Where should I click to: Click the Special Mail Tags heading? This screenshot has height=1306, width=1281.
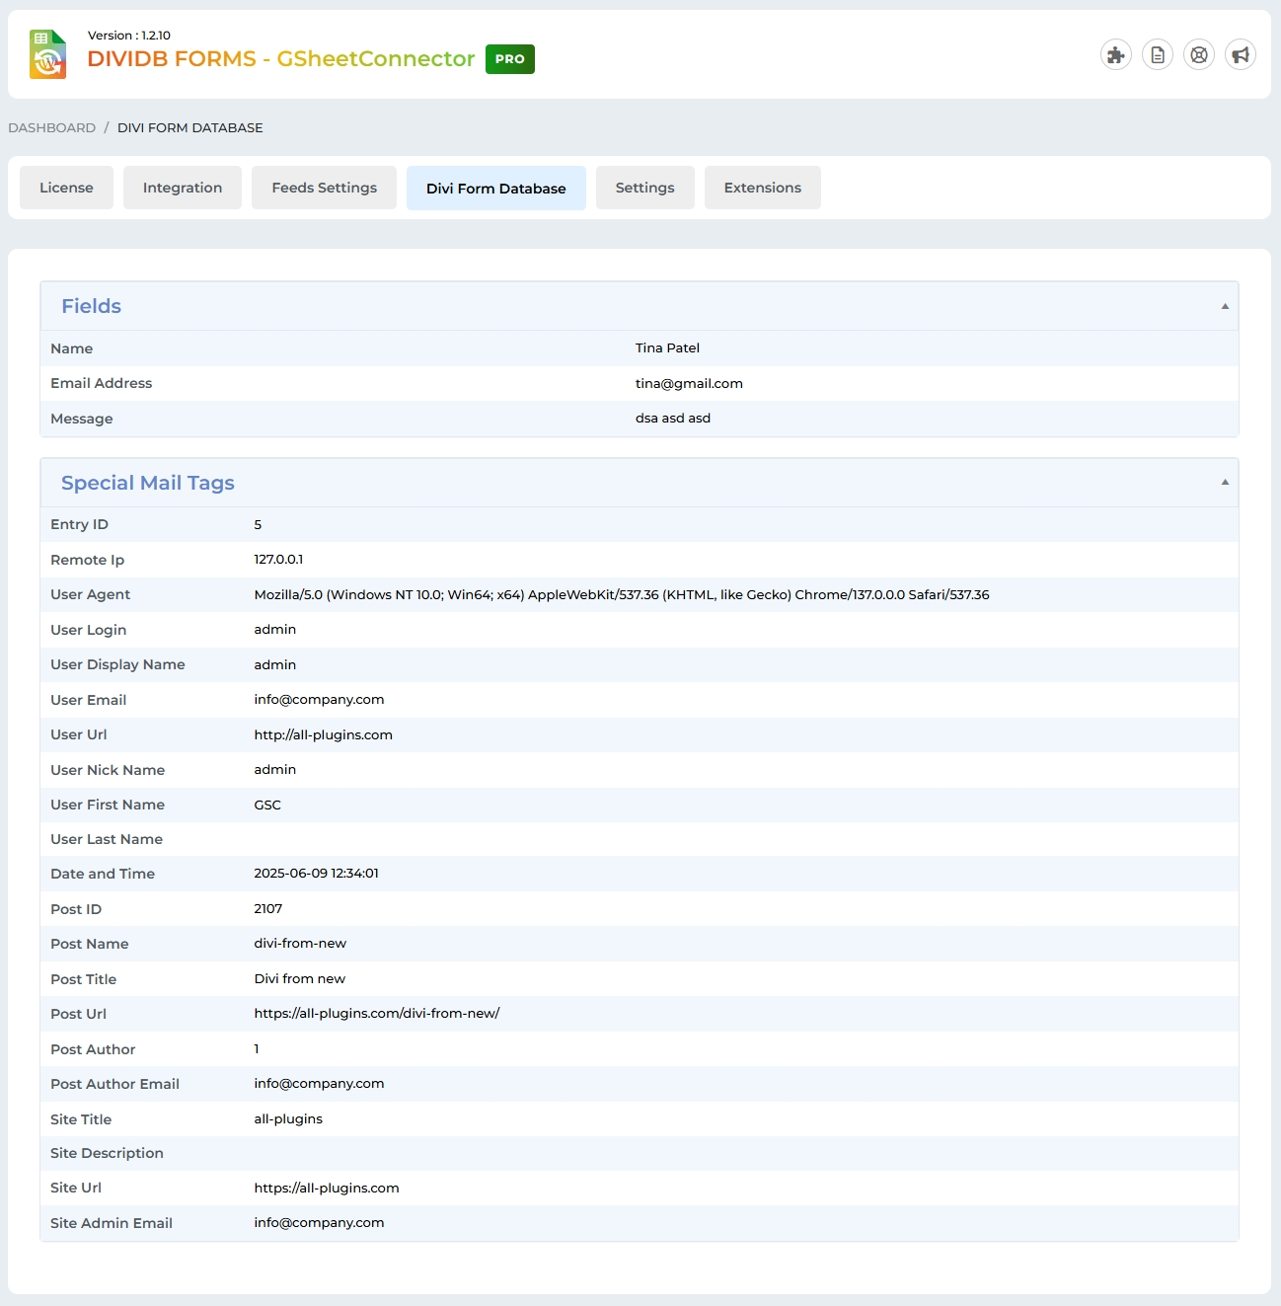coord(148,483)
